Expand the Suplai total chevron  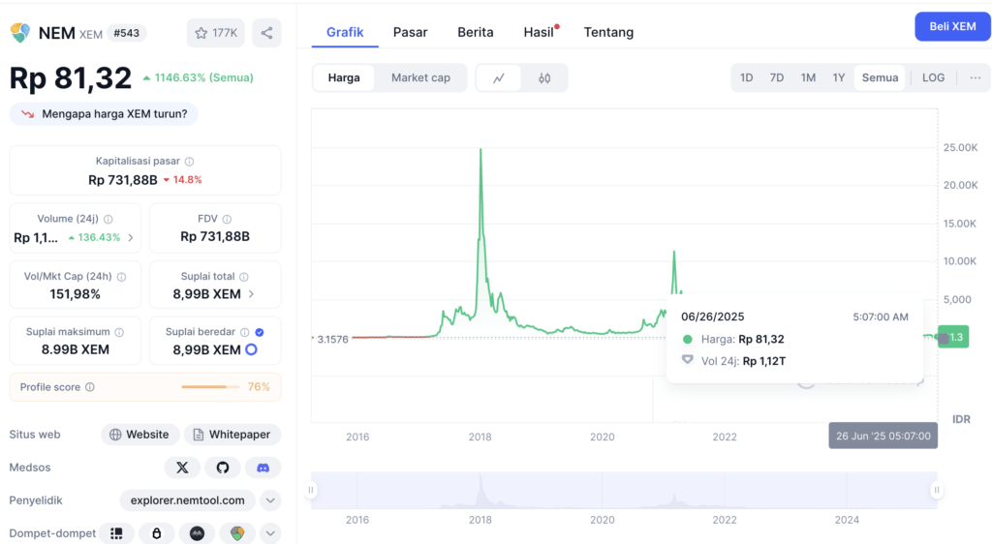tap(251, 294)
